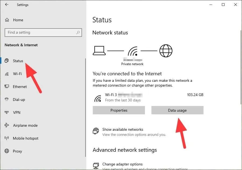Click the 103.24 GB usage value
Viewport: 242px width, 170px height.
[x=195, y=95]
